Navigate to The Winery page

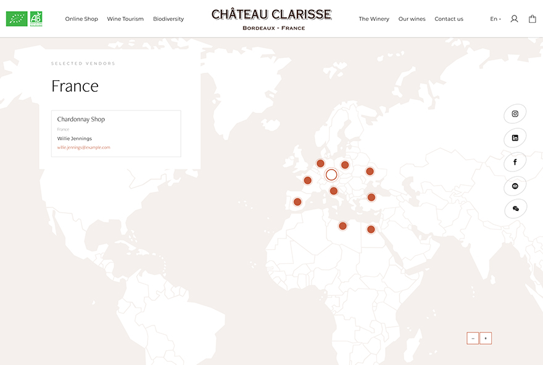click(x=374, y=19)
